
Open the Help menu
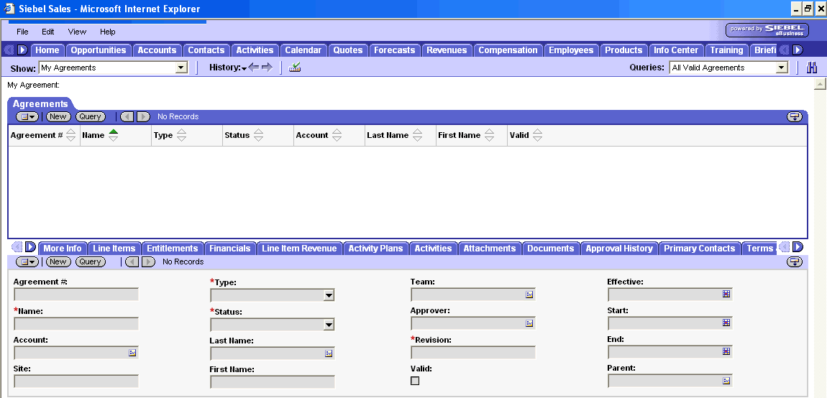point(108,32)
